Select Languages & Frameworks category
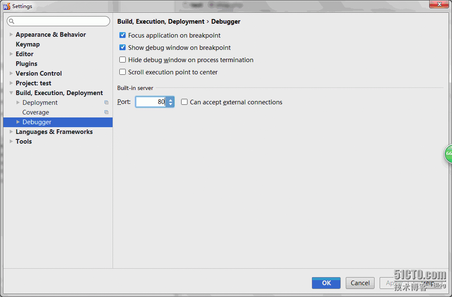Viewport: 452px width, 297px height. click(54, 132)
